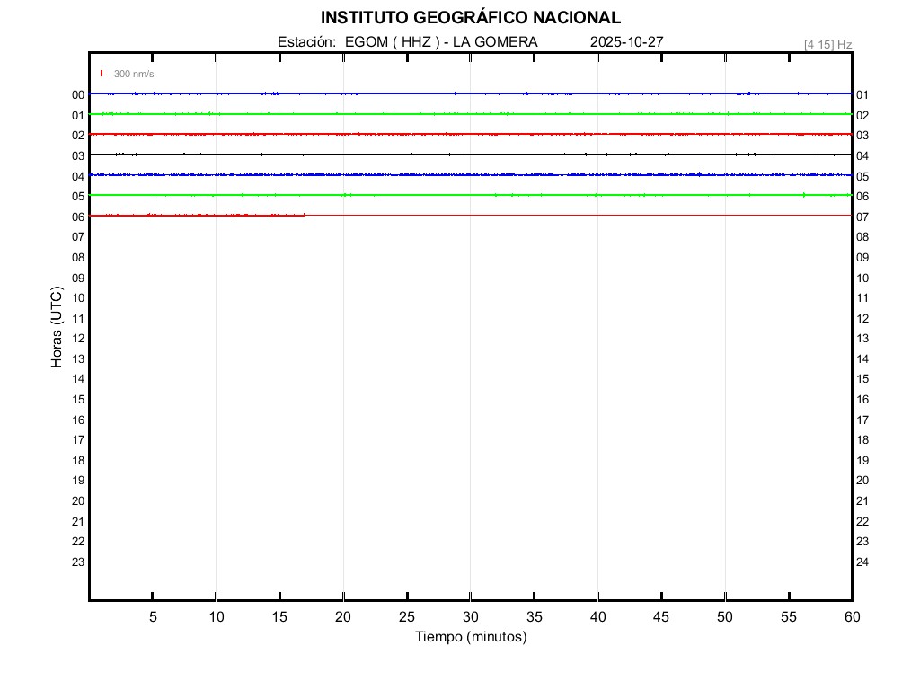The image size is (920, 690).
Task: Click the [4 15] Hz filter label
Action: click(x=827, y=44)
